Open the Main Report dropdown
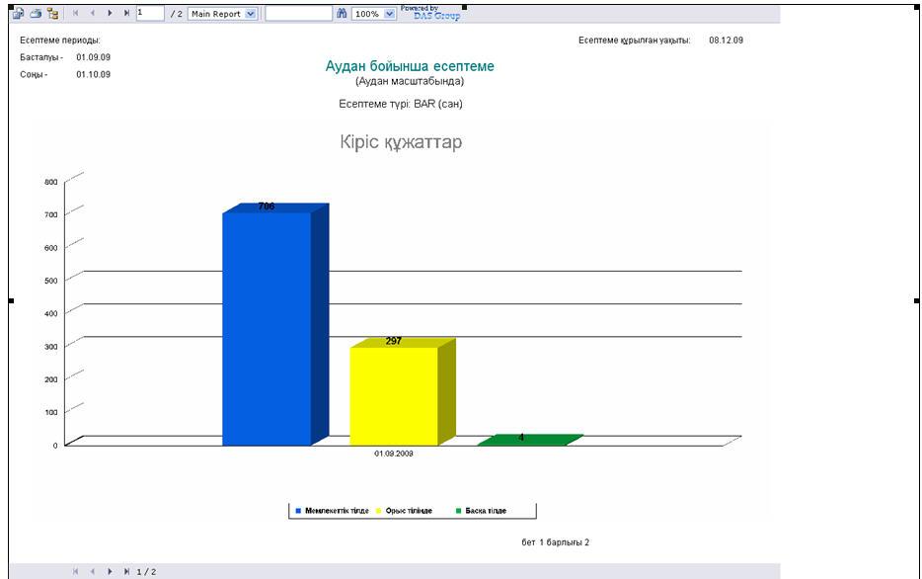 click(x=222, y=14)
